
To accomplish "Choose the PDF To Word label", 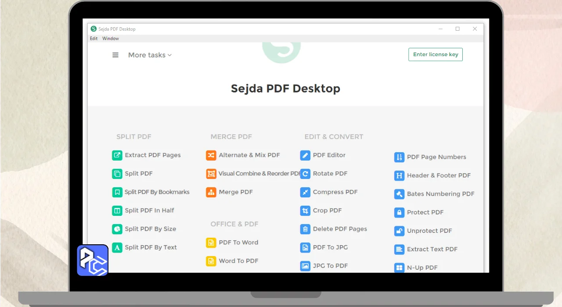I will coord(238,243).
